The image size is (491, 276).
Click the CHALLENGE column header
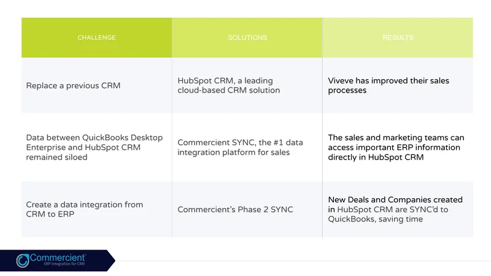click(96, 37)
